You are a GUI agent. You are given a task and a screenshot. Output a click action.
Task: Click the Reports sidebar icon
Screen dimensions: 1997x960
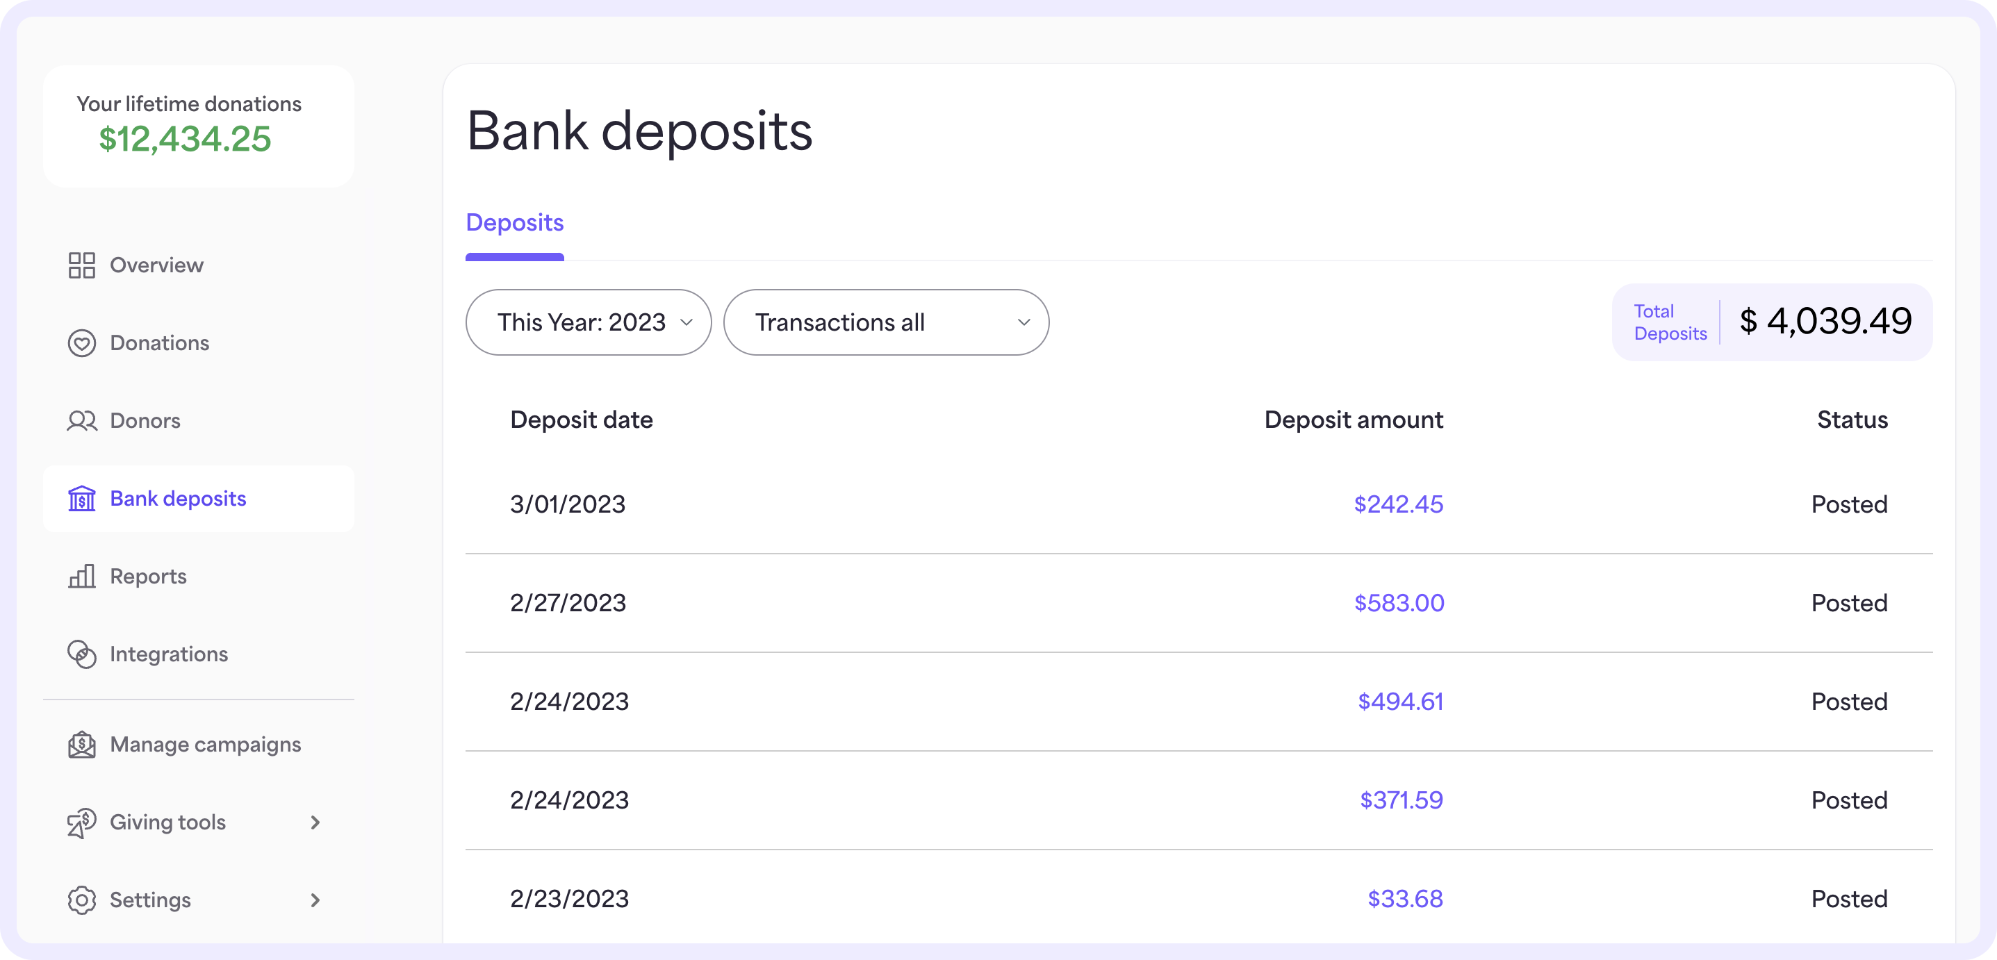(x=80, y=575)
